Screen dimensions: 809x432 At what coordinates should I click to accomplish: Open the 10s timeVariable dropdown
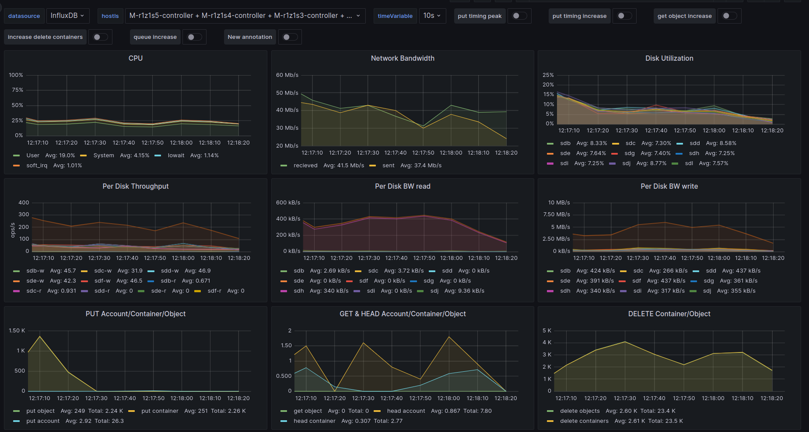click(431, 16)
